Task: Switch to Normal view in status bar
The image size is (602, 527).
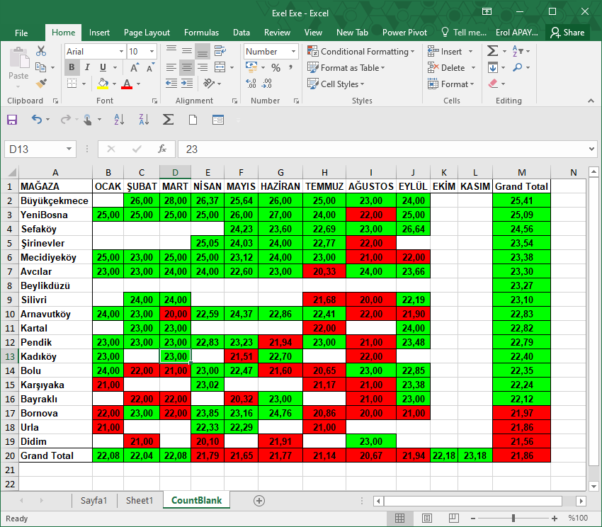Action: 399,518
